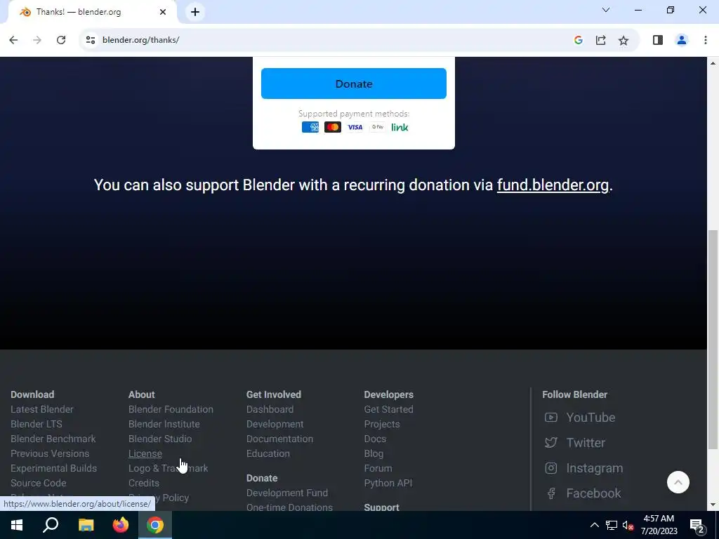Click the muted volume tray icon
719x539 pixels.
628,525
